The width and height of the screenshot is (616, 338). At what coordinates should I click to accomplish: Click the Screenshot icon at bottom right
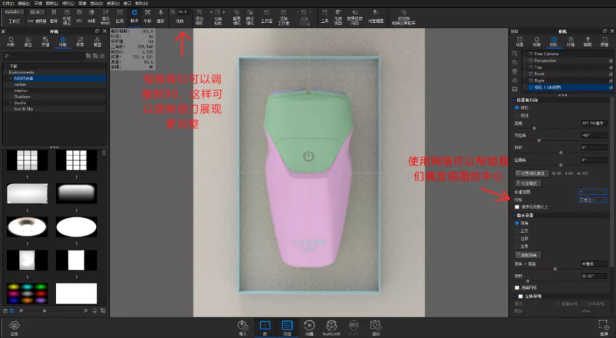pos(604,327)
